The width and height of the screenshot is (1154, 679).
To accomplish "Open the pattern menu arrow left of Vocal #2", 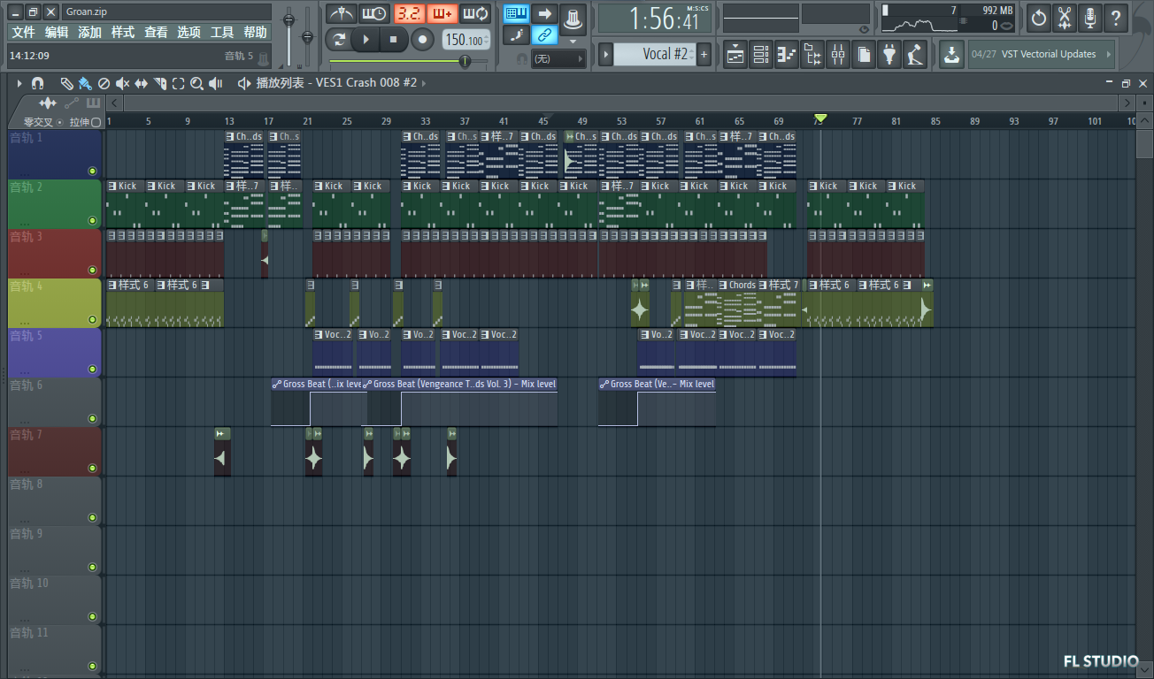I will tap(606, 54).
